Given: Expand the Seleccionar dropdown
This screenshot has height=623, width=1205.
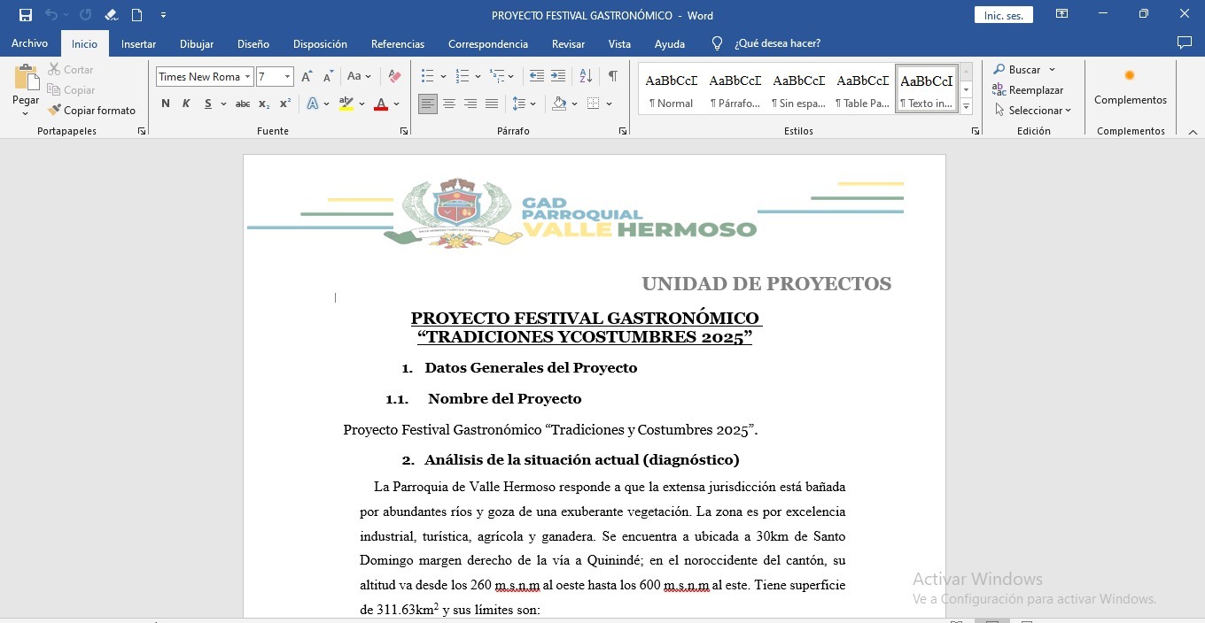Looking at the screenshot, I should 1033,111.
